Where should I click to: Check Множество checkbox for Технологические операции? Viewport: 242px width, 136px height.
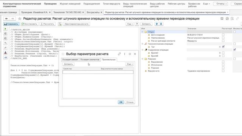click(234, 44)
